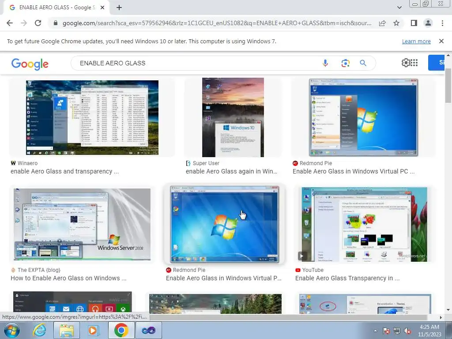The width and height of the screenshot is (452, 339).
Task: Switch to Chrome in the taskbar
Action: (121, 330)
